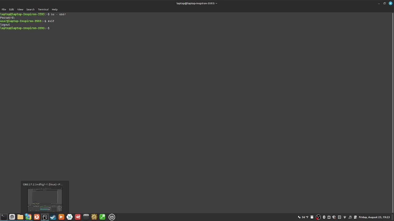This screenshot has width=394, height=221.
Task: Switch to OBS Studio in the taskbar
Action: (45, 217)
